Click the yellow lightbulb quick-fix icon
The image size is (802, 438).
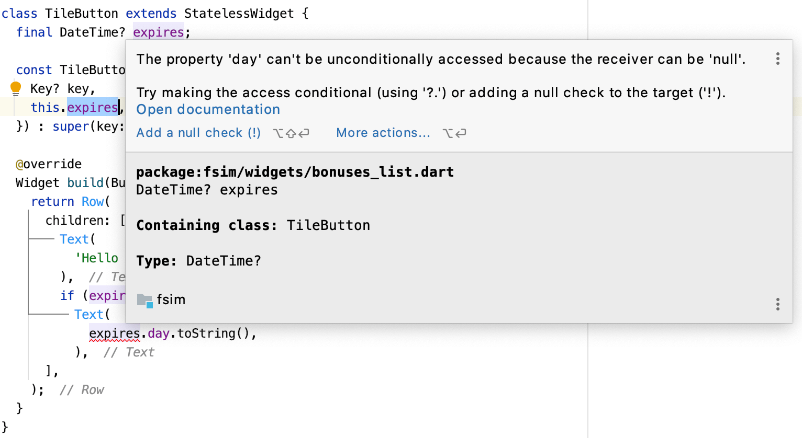coord(16,88)
